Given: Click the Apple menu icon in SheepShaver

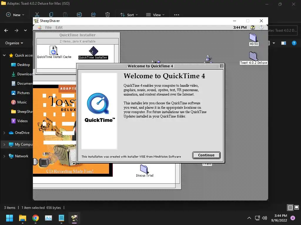Looking at the screenshot, I should click(40, 28).
